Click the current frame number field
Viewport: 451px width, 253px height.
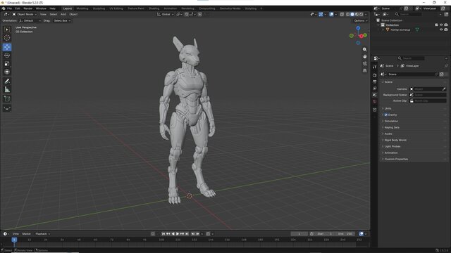pos(299,234)
